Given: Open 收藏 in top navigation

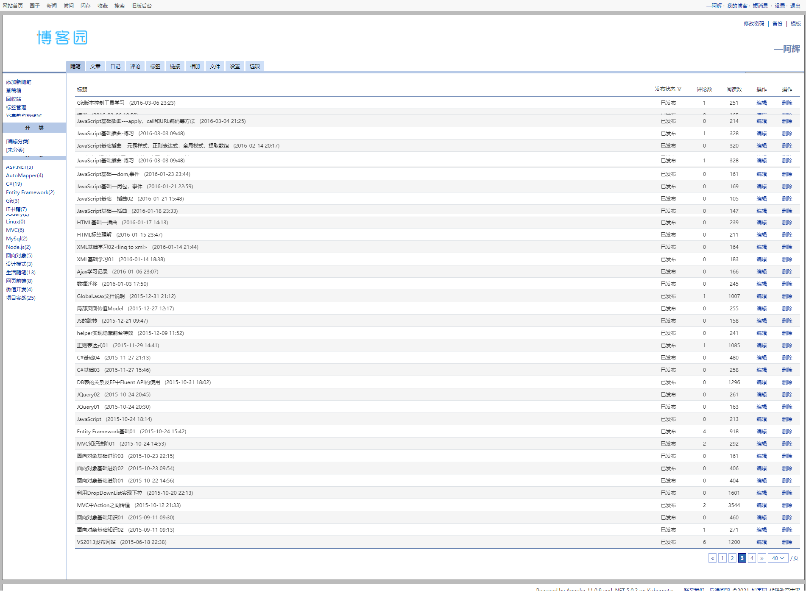Looking at the screenshot, I should tap(103, 6).
